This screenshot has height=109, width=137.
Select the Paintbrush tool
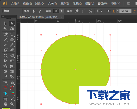pyautogui.click(x=5, y=45)
